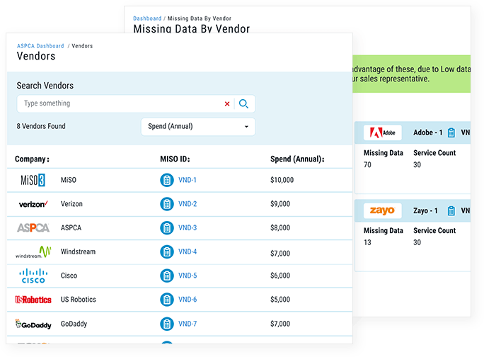Click the US Robotics logo
Viewport: 484px width, 357px height.
(x=33, y=300)
